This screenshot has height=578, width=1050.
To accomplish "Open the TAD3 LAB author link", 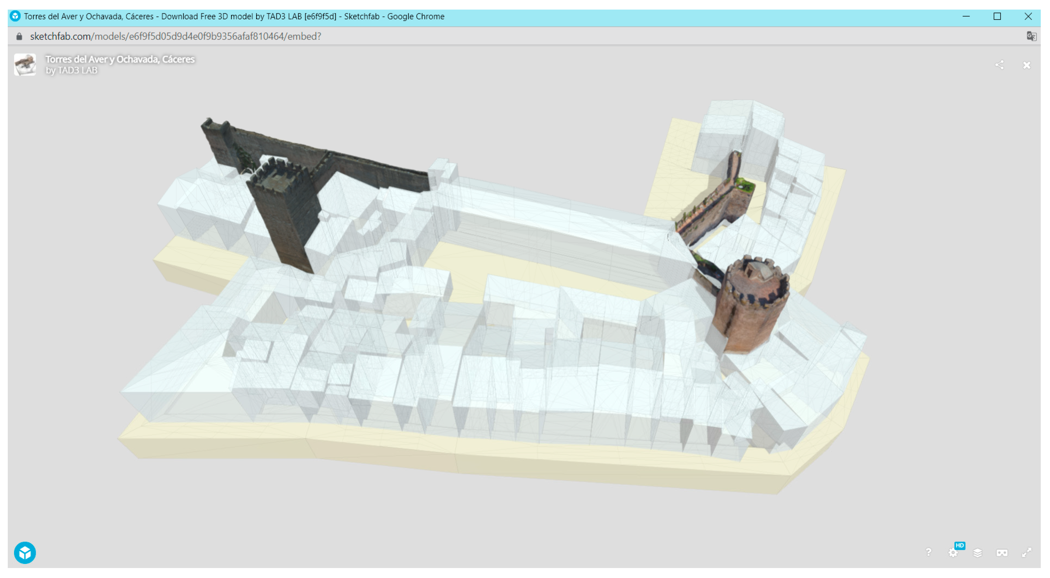I will 77,70.
